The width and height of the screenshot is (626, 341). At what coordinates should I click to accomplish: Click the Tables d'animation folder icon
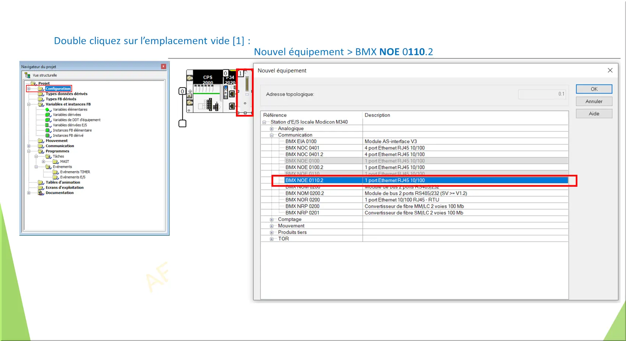[41, 182]
